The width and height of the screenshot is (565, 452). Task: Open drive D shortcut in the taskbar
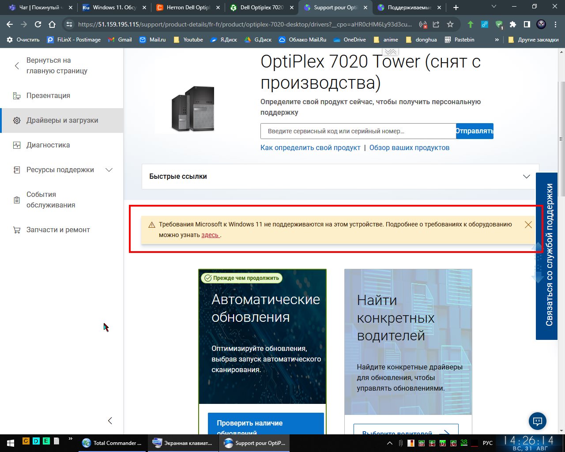pyautogui.click(x=36, y=441)
